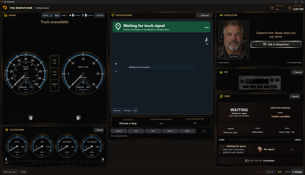Viewport: 305px width, 175px height.
Task: Pop out the Navigation panel
Action: tap(204, 15)
